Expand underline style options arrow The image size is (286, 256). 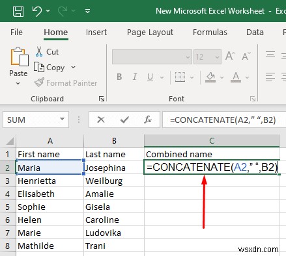click(162, 77)
